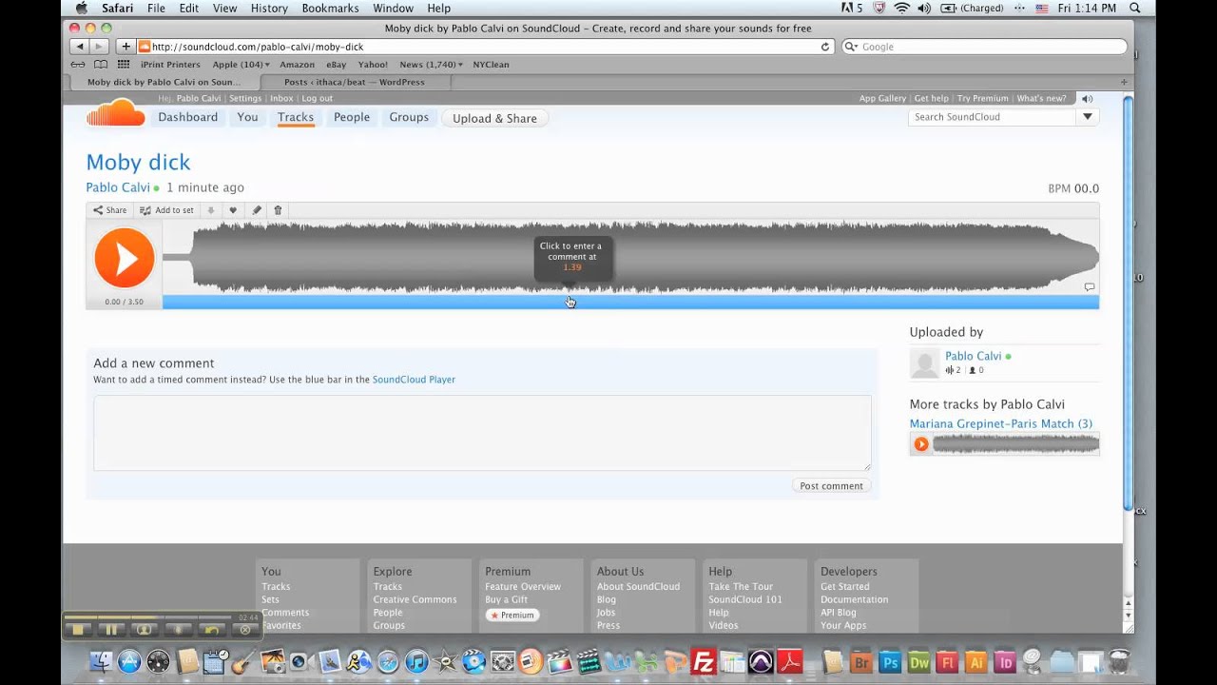The width and height of the screenshot is (1217, 685).
Task: Click the download arrow icon in track toolbar
Action: tap(211, 210)
